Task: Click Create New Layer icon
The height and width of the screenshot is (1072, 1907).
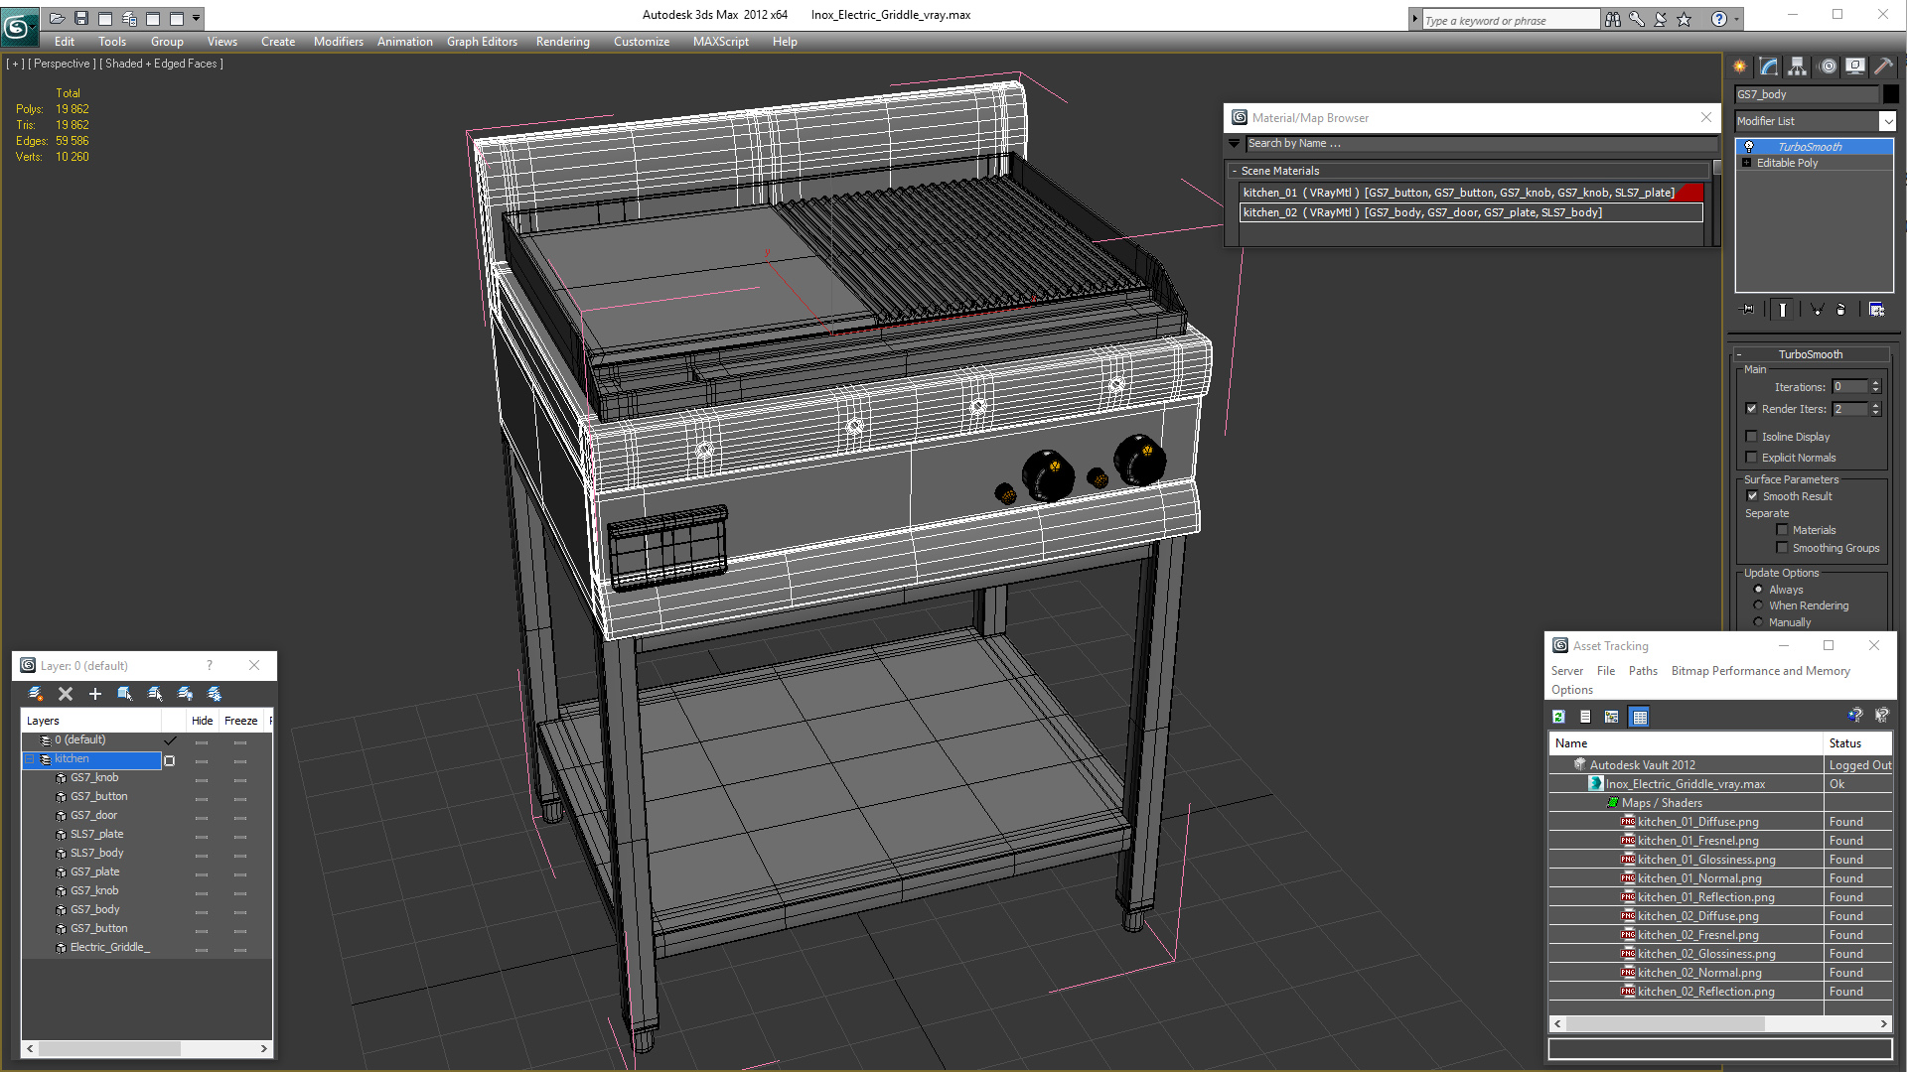Action: coord(36,694)
